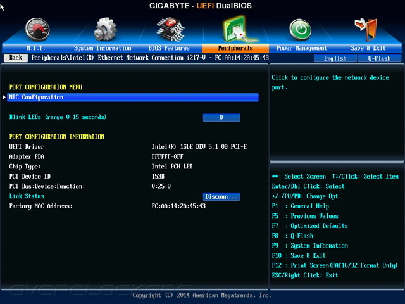Click the PCI Bus:Device:Function: label
Viewport: 405px width, 304px height.
[x=47, y=186]
